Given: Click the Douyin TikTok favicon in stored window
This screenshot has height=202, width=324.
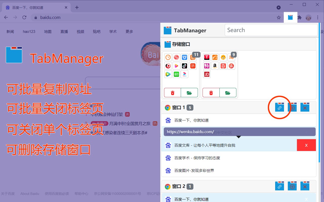Looking at the screenshot, I should point(185,66).
